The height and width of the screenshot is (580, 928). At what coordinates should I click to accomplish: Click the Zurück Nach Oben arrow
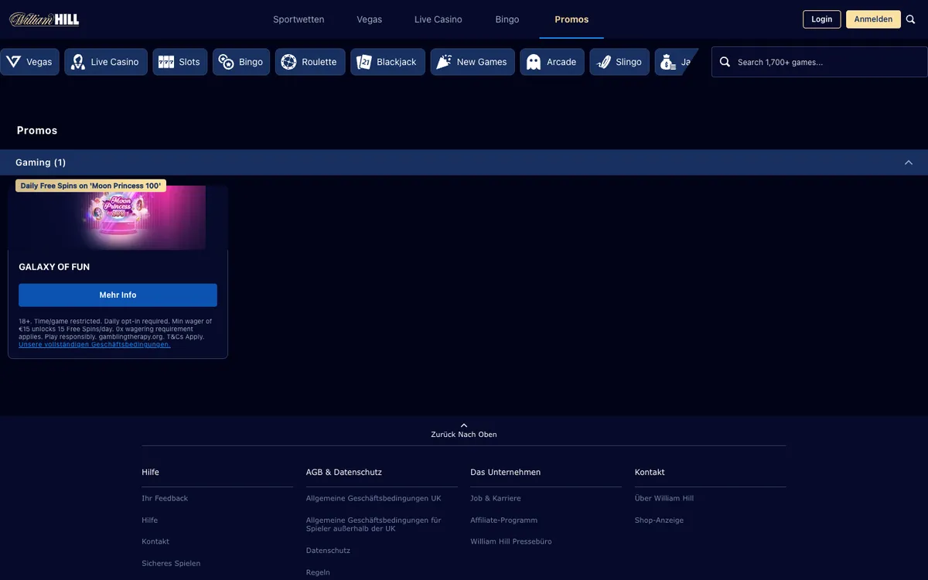click(464, 425)
